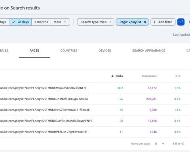Image resolution: width=190 pixels, height=152 pixels.
Task: Click the 11 clicks value
Action: tap(121, 132)
